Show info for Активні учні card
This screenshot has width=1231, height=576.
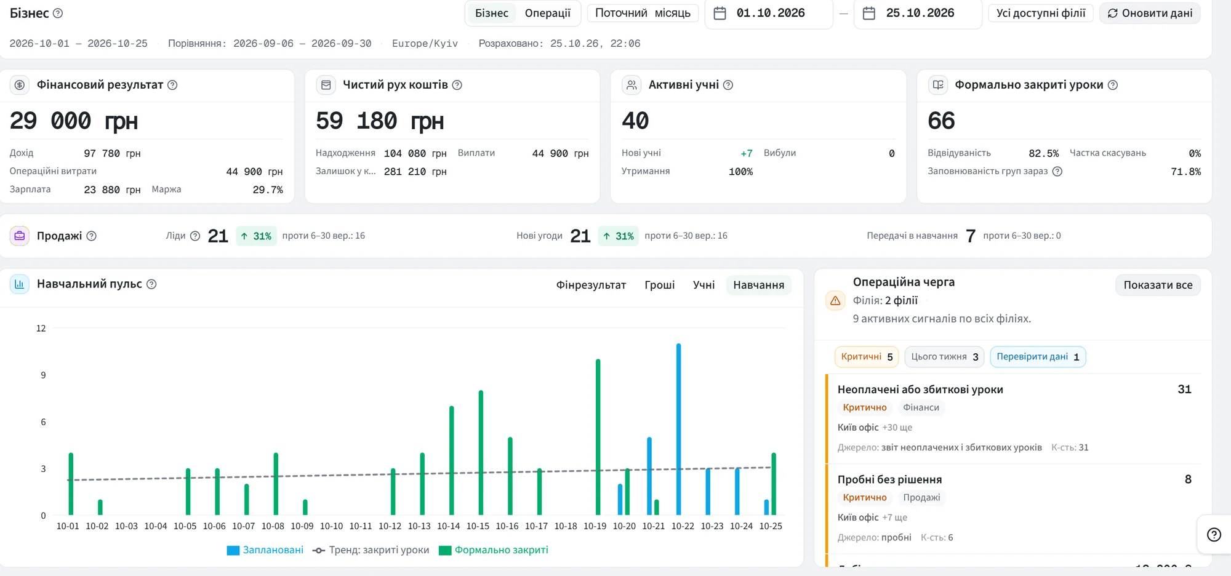(728, 85)
